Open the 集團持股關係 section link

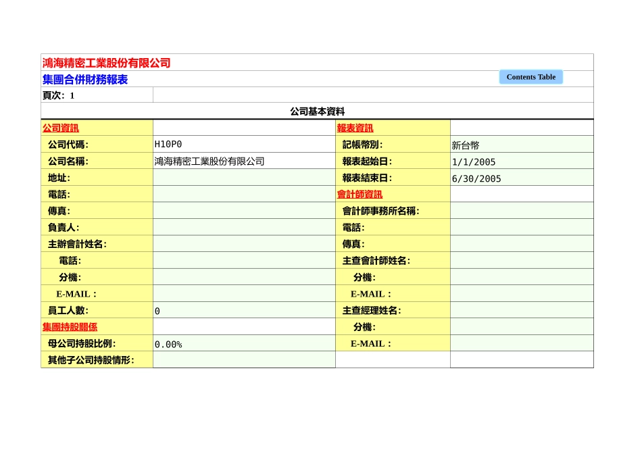70,327
